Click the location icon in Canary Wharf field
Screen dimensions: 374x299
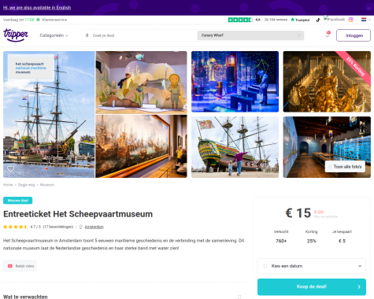click(x=299, y=35)
